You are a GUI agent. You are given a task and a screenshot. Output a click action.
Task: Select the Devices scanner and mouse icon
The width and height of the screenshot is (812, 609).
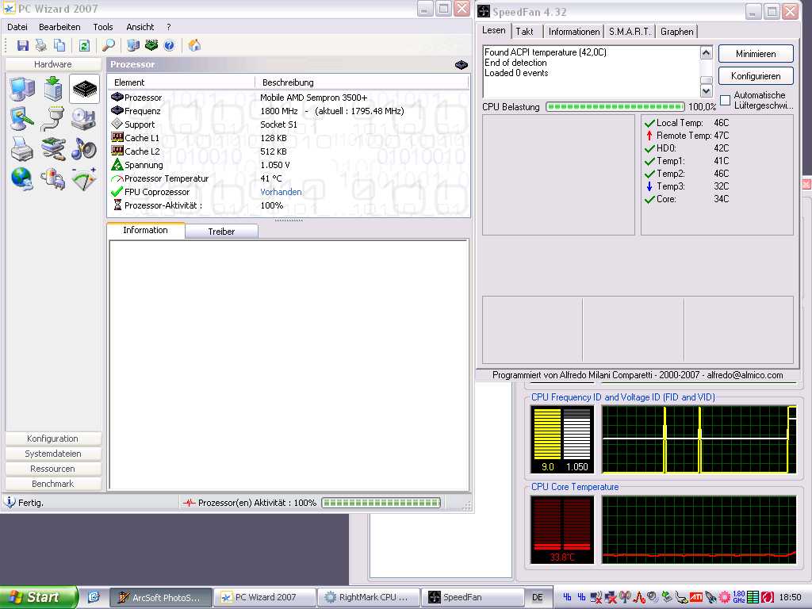coord(53,149)
